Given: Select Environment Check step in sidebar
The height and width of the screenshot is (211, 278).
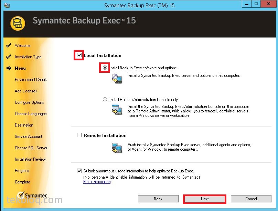Looking at the screenshot, I should (x=31, y=80).
